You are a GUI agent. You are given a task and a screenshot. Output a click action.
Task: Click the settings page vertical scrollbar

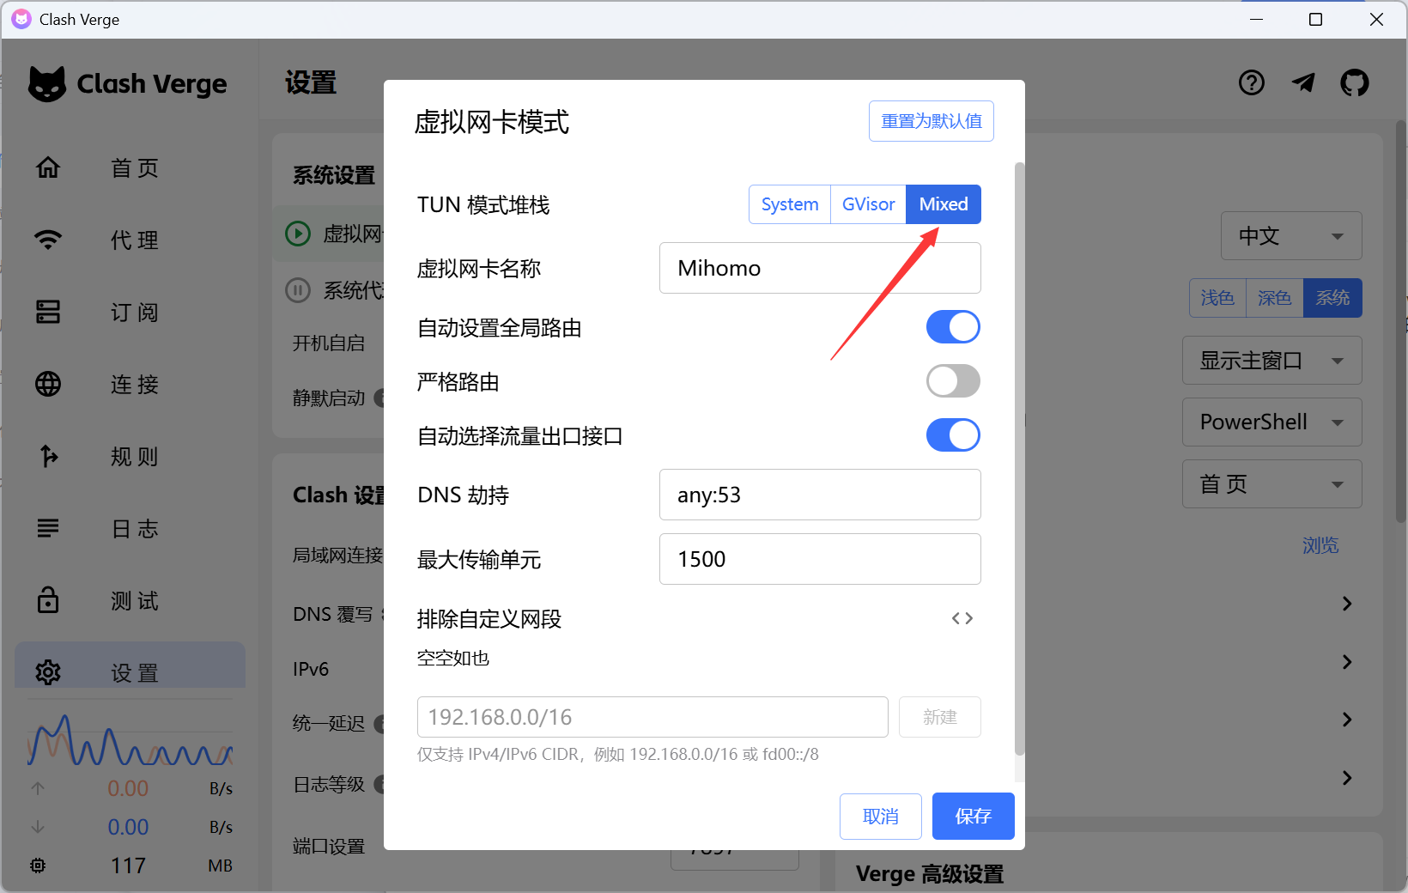[1401, 322]
